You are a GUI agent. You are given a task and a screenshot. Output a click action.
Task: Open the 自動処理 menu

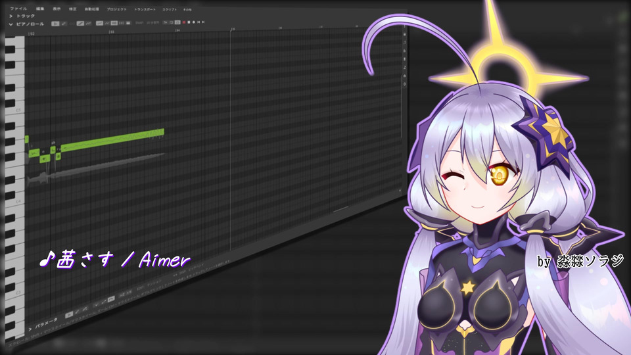92,9
